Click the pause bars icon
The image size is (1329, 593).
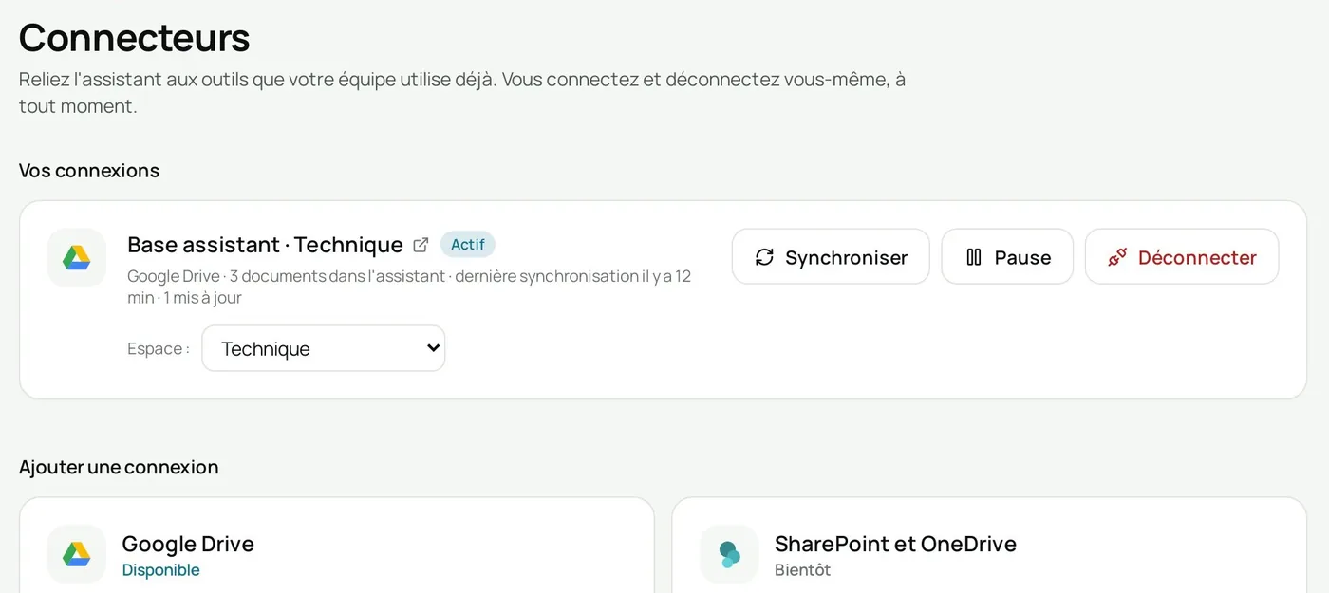click(x=973, y=257)
